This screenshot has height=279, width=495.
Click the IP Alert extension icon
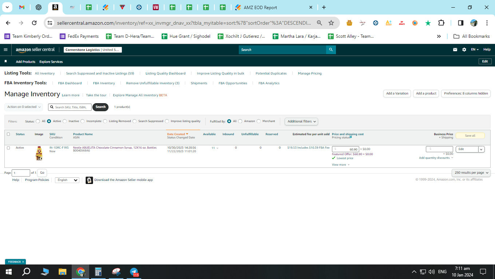(402, 23)
